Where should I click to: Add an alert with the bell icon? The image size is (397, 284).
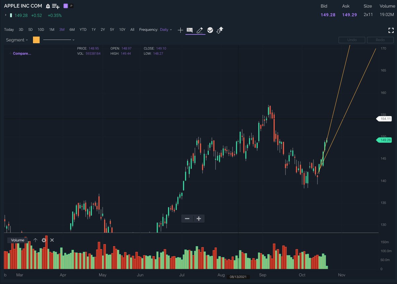pyautogui.click(x=48, y=6)
